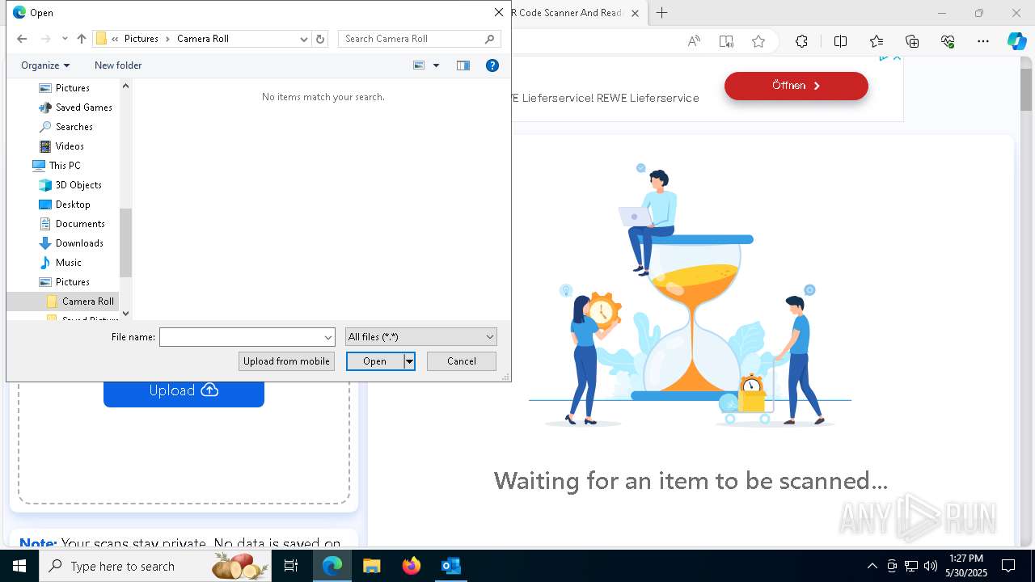This screenshot has height=582, width=1035.
Task: Expand the address bar path dropdown
Action: (304, 39)
